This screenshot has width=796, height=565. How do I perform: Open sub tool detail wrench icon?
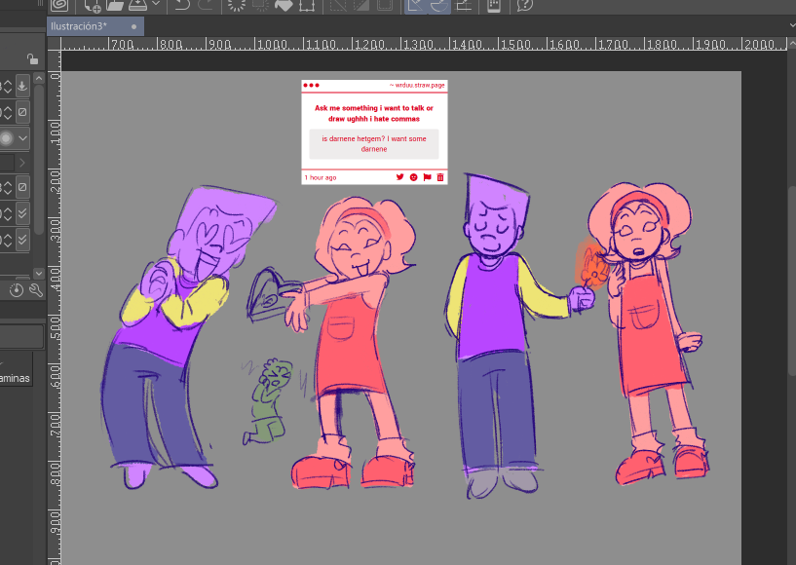tap(35, 290)
